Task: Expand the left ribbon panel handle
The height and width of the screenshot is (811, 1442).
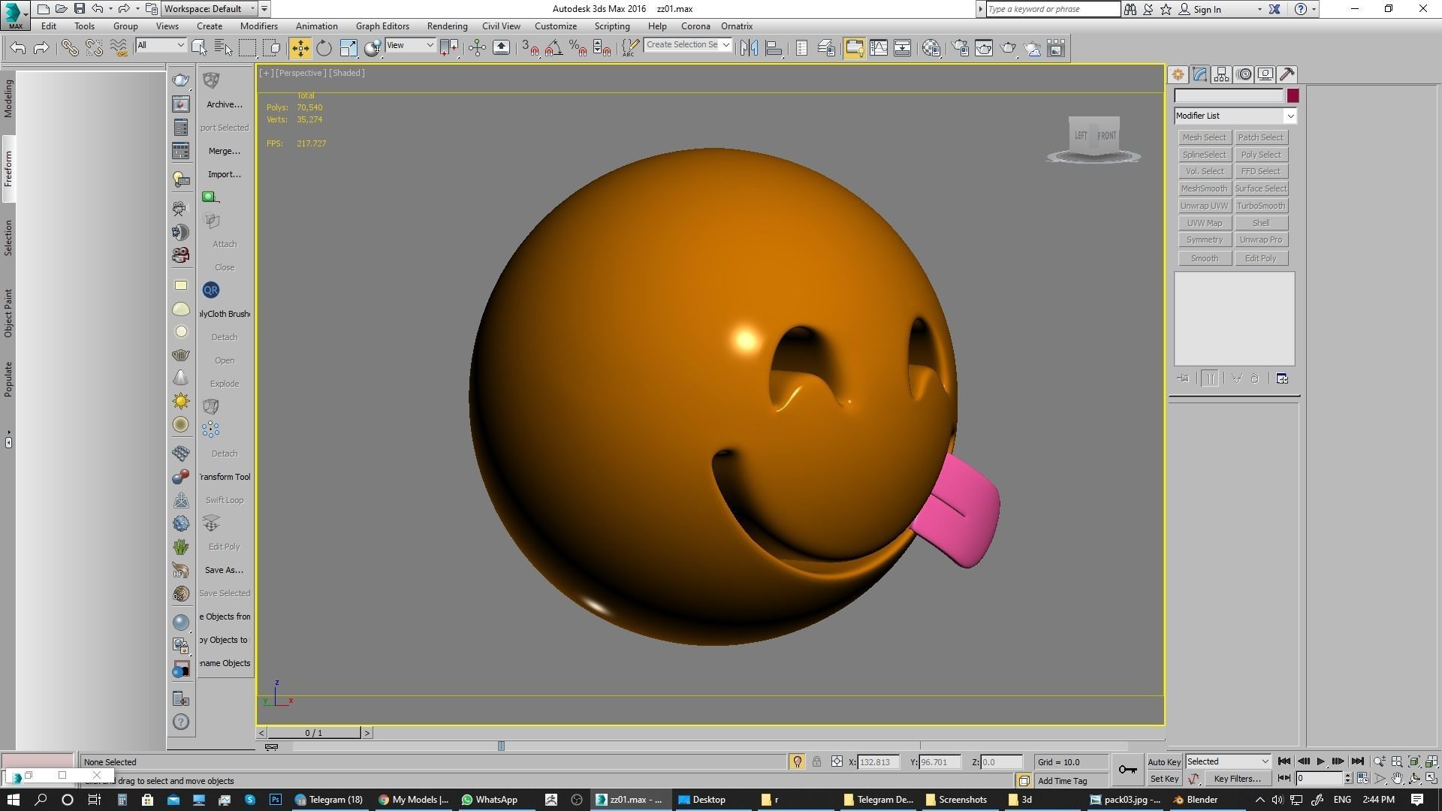Action: [8, 442]
